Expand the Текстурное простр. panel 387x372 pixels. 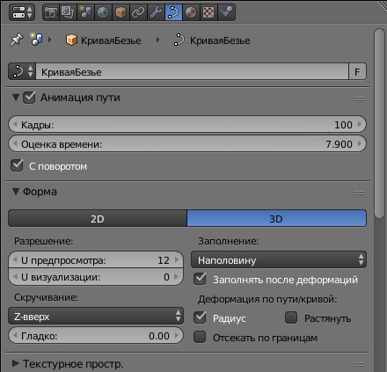(x=15, y=363)
